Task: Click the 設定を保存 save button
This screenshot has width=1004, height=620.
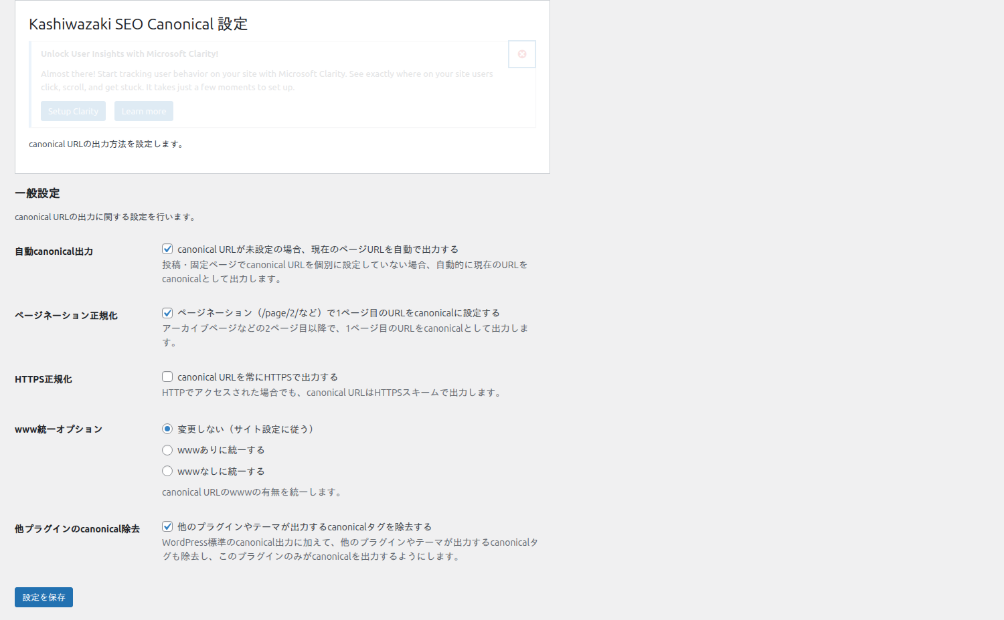Action: click(43, 597)
